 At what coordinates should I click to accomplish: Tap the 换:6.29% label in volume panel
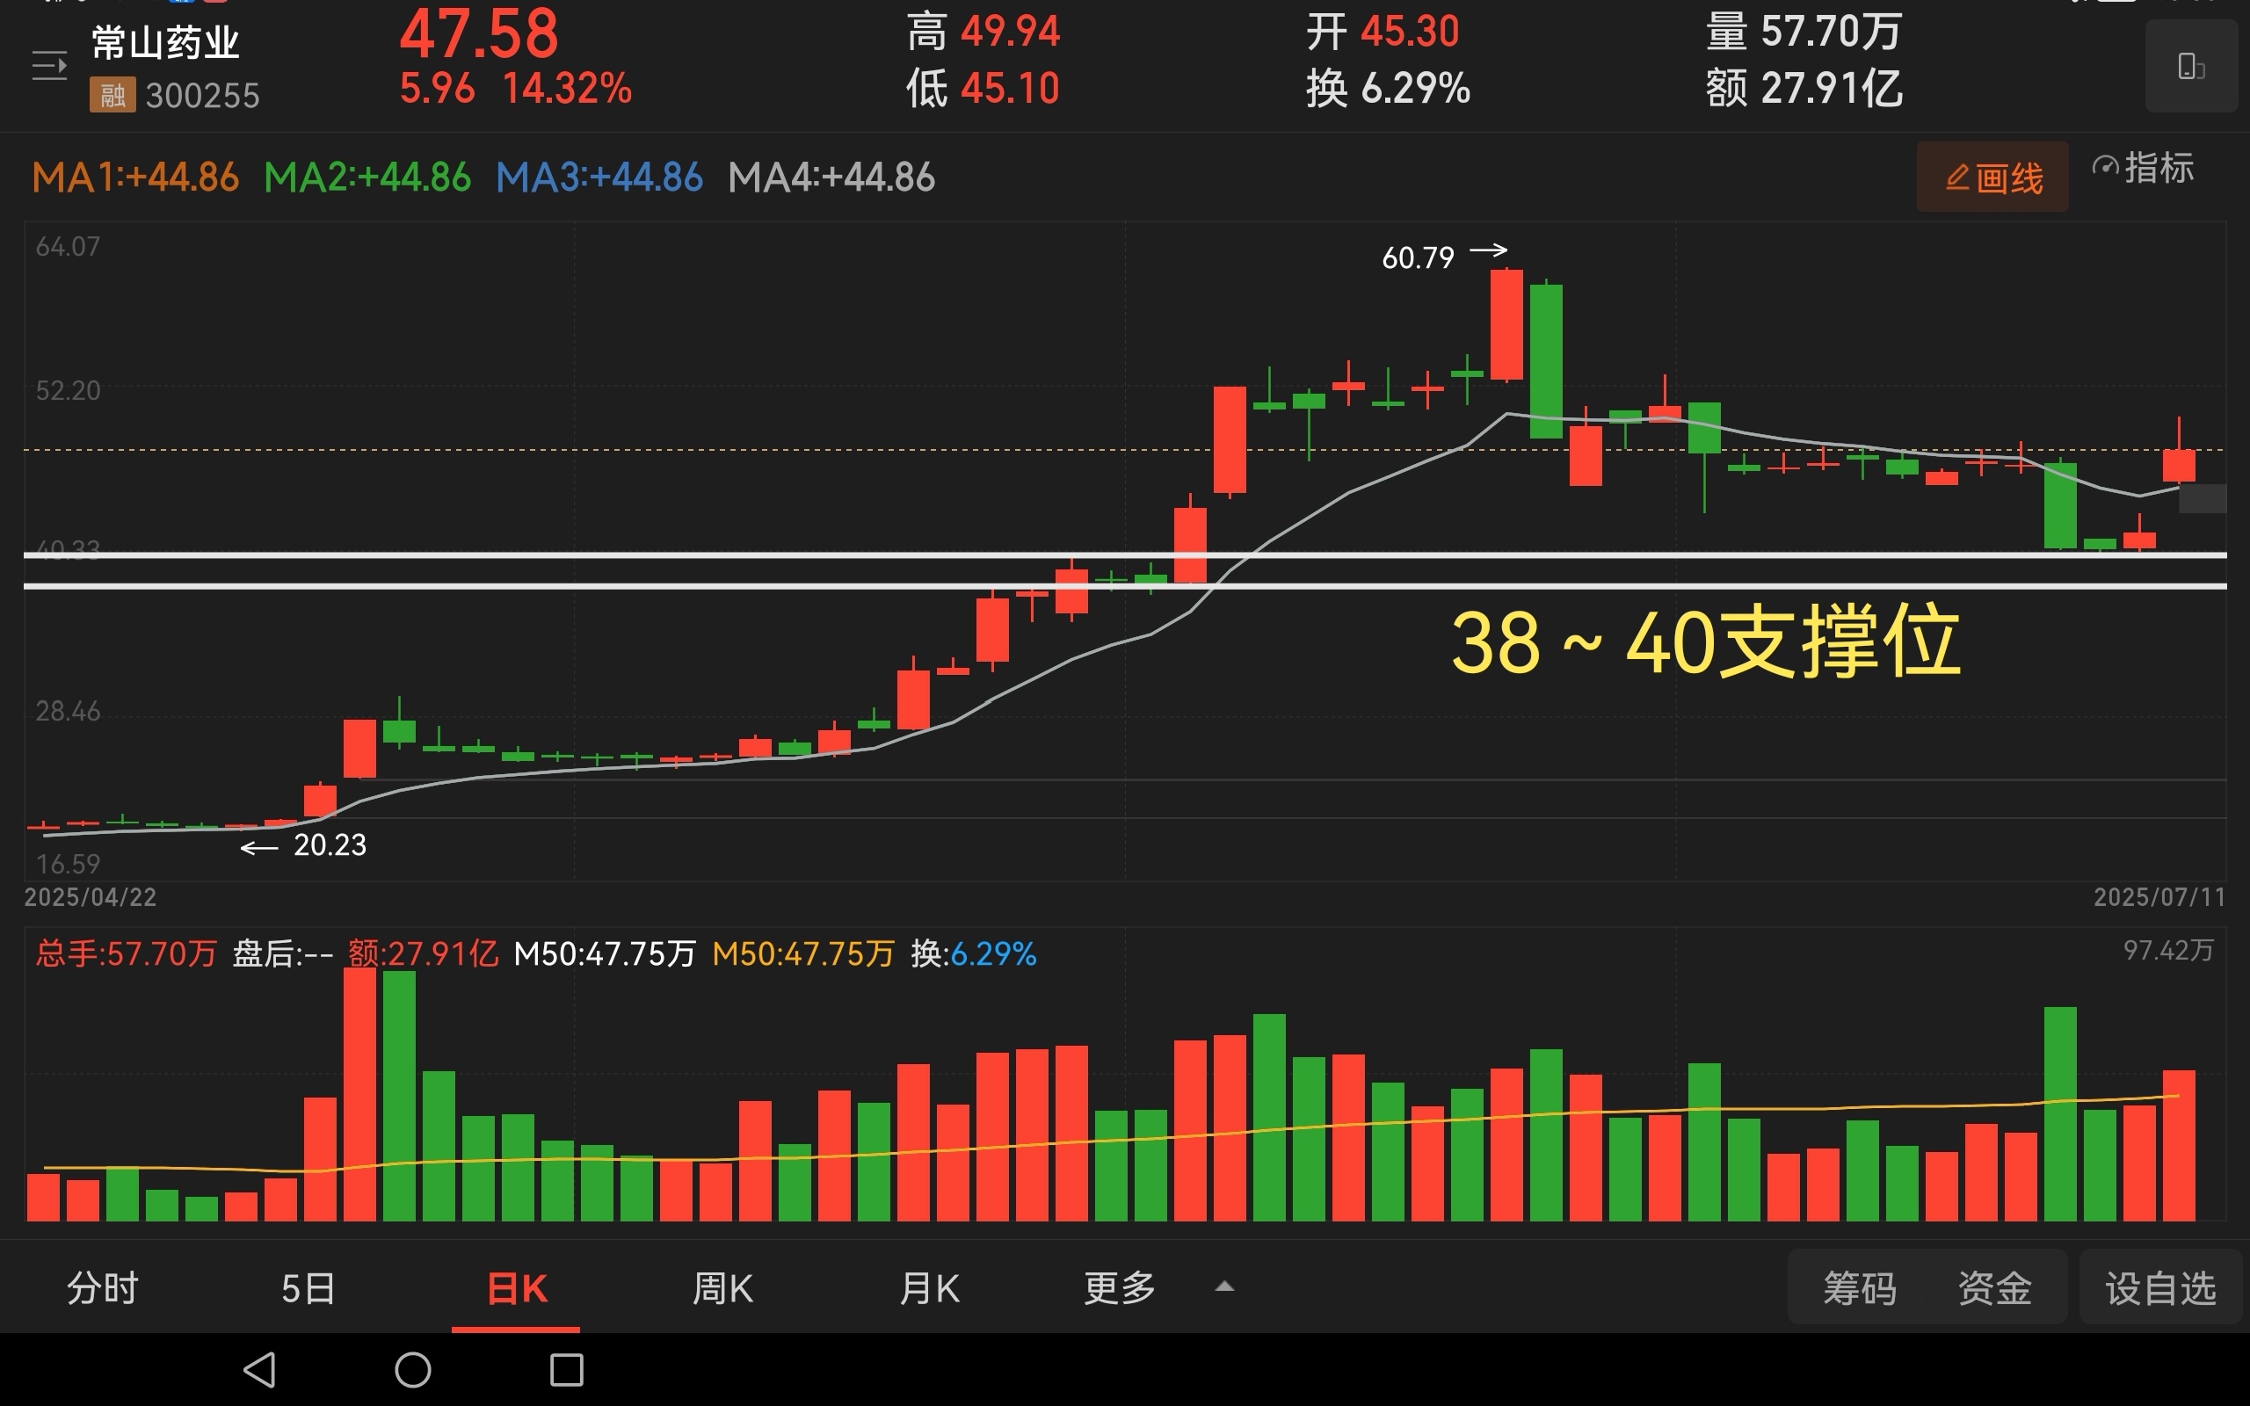coord(974,954)
